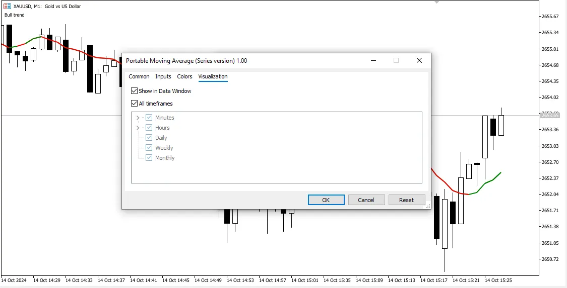Click the dialog's resize grip corner
567x288 pixels.
pos(427,206)
